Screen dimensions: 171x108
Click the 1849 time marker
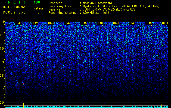(x=148, y=23)
